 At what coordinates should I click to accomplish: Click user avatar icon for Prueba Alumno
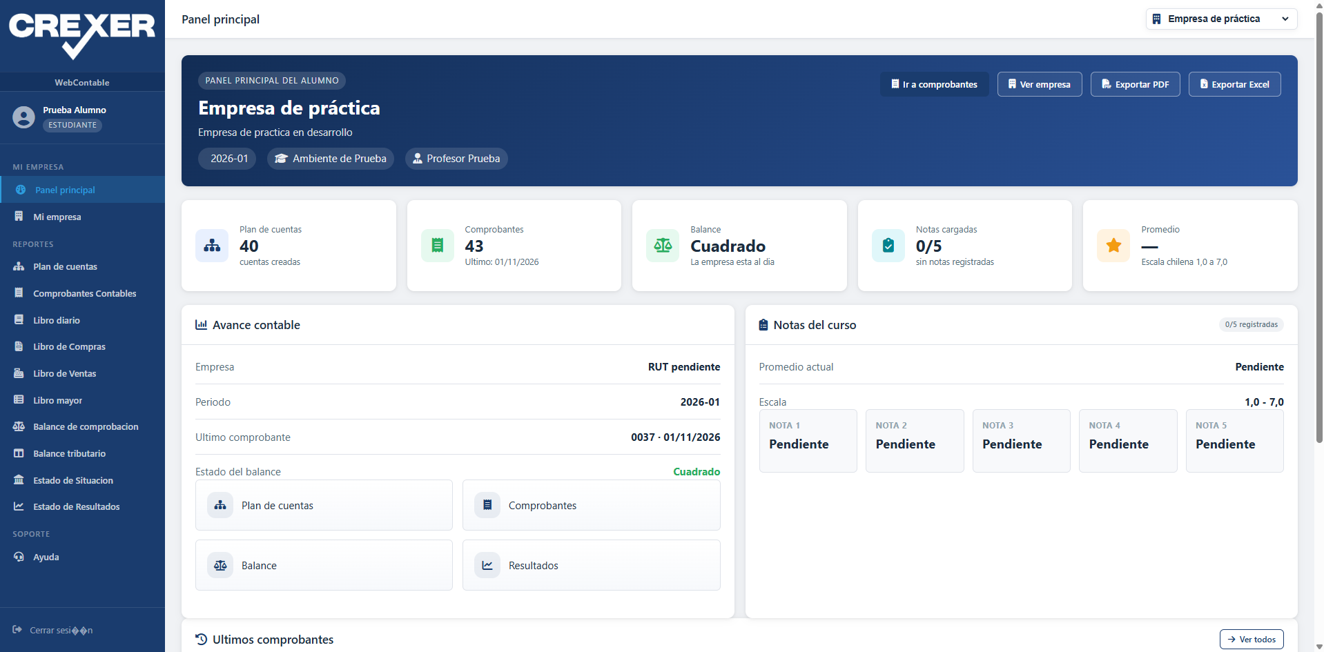coord(23,117)
